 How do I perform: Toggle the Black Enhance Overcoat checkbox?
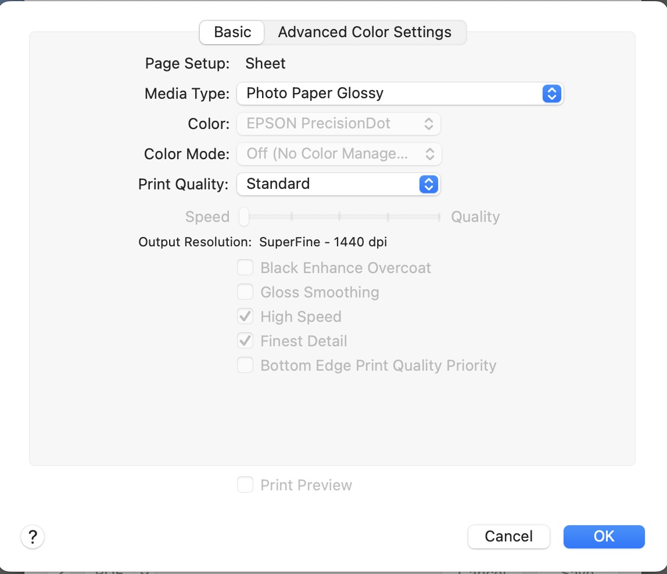tap(245, 268)
